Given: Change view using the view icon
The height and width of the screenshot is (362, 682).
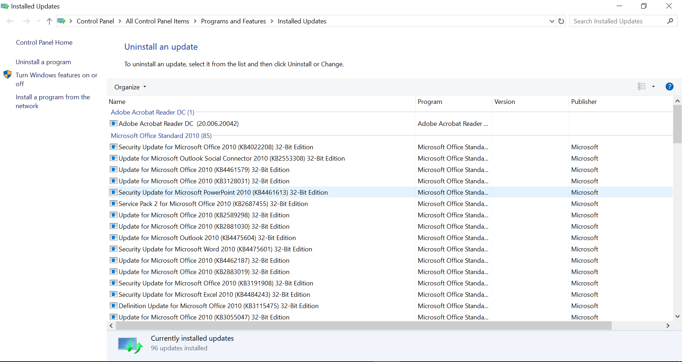Looking at the screenshot, I should point(642,87).
